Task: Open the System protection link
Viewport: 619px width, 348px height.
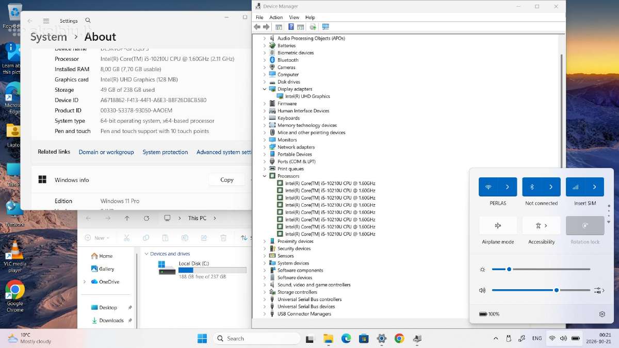Action: pos(165,152)
